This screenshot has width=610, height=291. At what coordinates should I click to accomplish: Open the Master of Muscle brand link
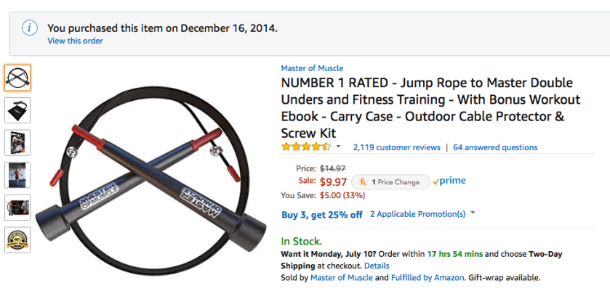click(312, 68)
